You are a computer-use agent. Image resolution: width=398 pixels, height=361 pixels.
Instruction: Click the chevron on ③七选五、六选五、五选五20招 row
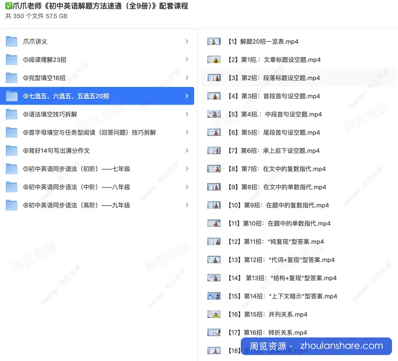[x=187, y=96]
